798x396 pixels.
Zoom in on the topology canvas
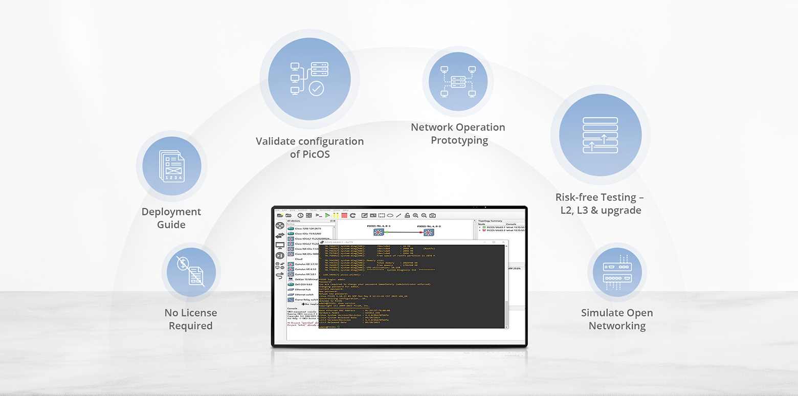416,215
